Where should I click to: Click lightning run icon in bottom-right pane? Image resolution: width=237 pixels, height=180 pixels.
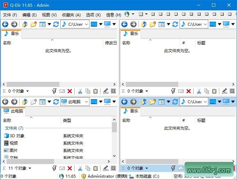click(173, 168)
